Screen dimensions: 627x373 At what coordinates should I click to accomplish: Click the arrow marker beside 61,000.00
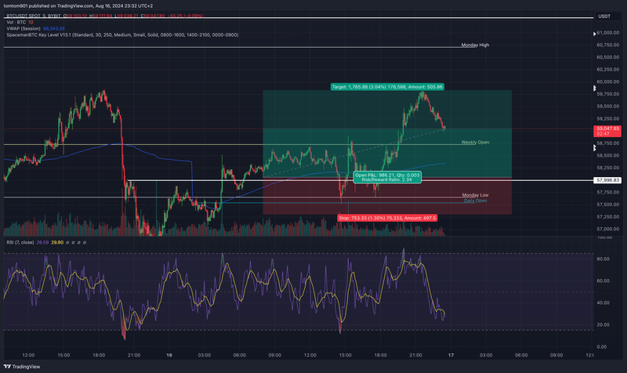click(594, 34)
